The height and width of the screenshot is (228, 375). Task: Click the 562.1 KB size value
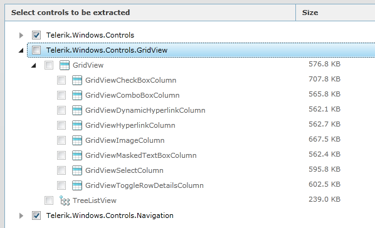point(324,109)
